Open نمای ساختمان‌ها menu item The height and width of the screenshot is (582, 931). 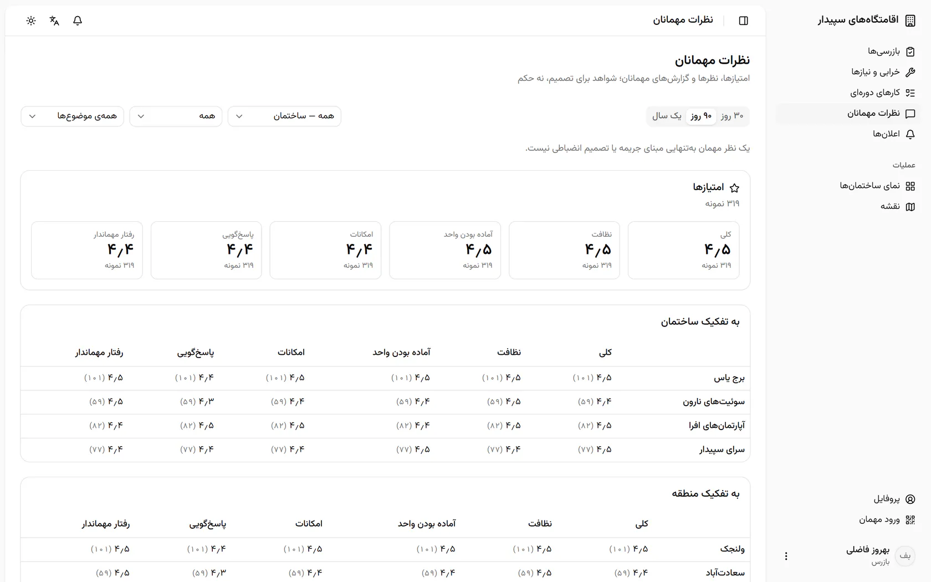[847, 186]
